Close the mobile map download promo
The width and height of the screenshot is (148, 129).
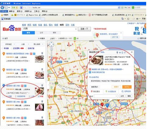(x=121, y=33)
